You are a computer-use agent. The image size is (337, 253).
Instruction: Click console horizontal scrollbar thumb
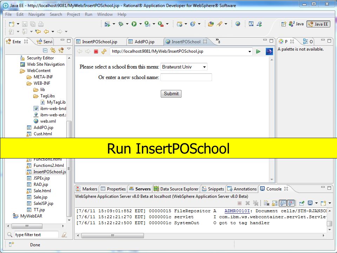pos(113,235)
